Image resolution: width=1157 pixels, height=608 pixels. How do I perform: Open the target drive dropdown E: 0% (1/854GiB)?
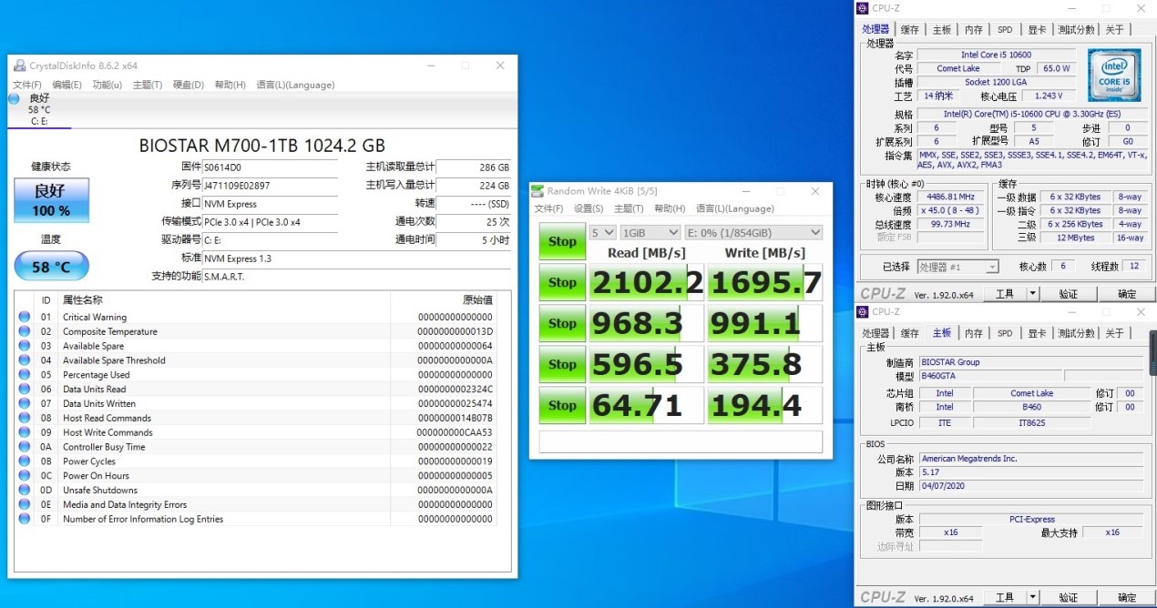point(753,232)
